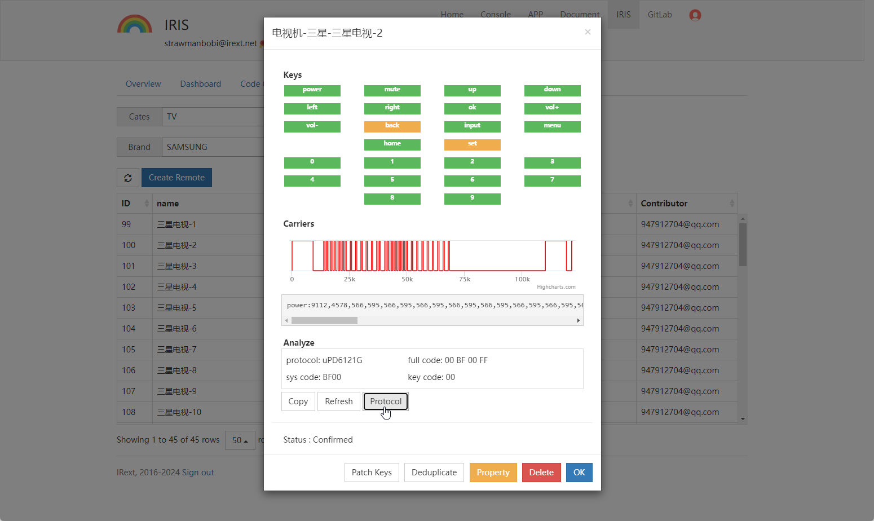Open the user avatar icon in navbar

(695, 15)
